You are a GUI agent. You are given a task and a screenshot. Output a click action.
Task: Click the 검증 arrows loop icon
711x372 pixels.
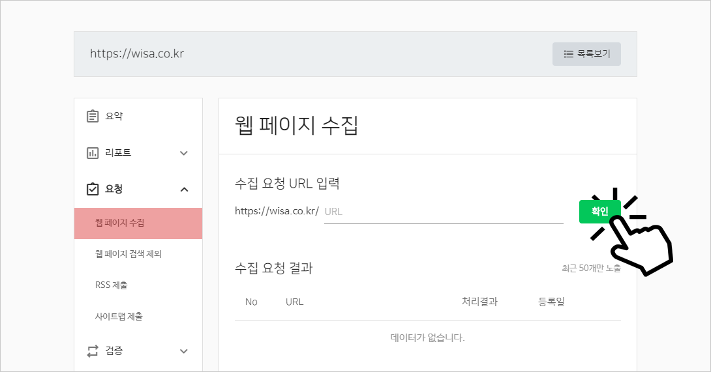[93, 351]
